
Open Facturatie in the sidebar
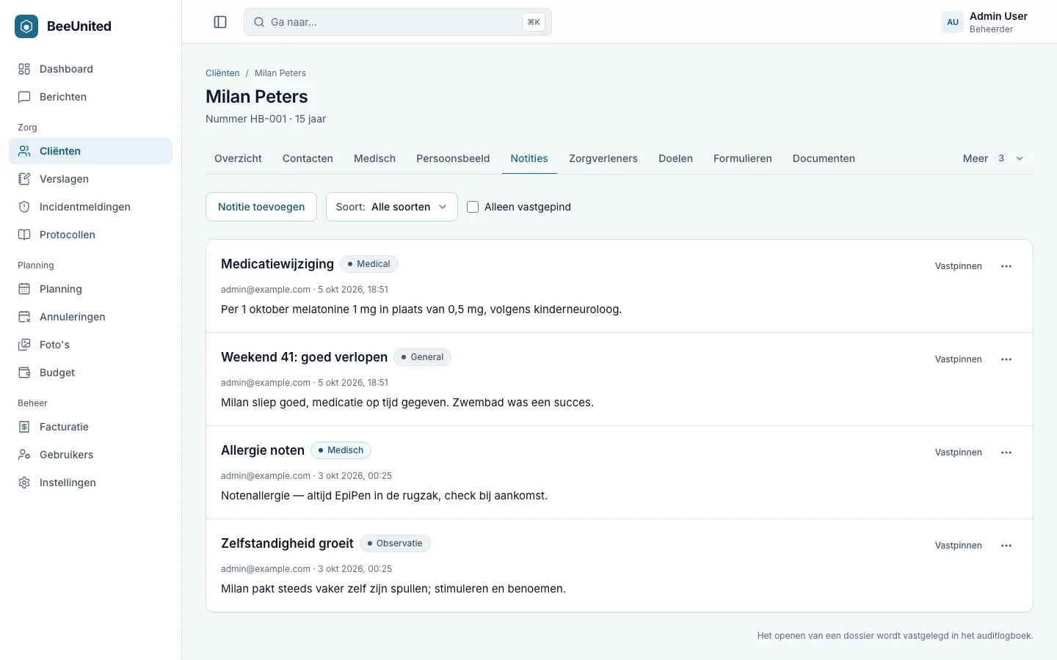[90, 427]
